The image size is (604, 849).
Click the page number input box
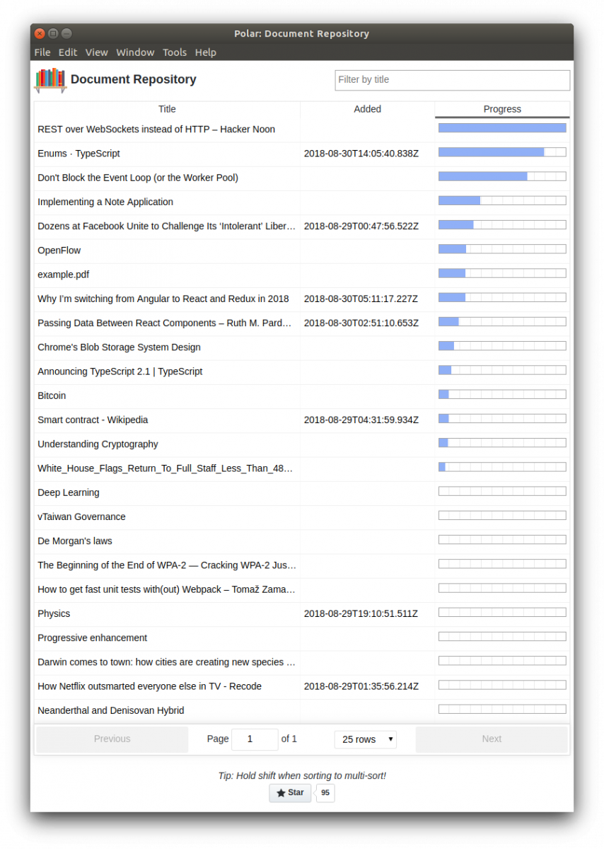tap(255, 739)
